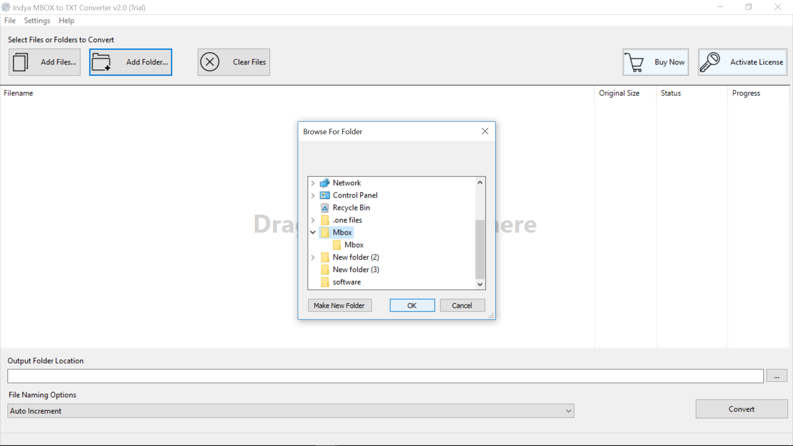Expand the Network tree node
The image size is (793, 446).
pyautogui.click(x=313, y=183)
